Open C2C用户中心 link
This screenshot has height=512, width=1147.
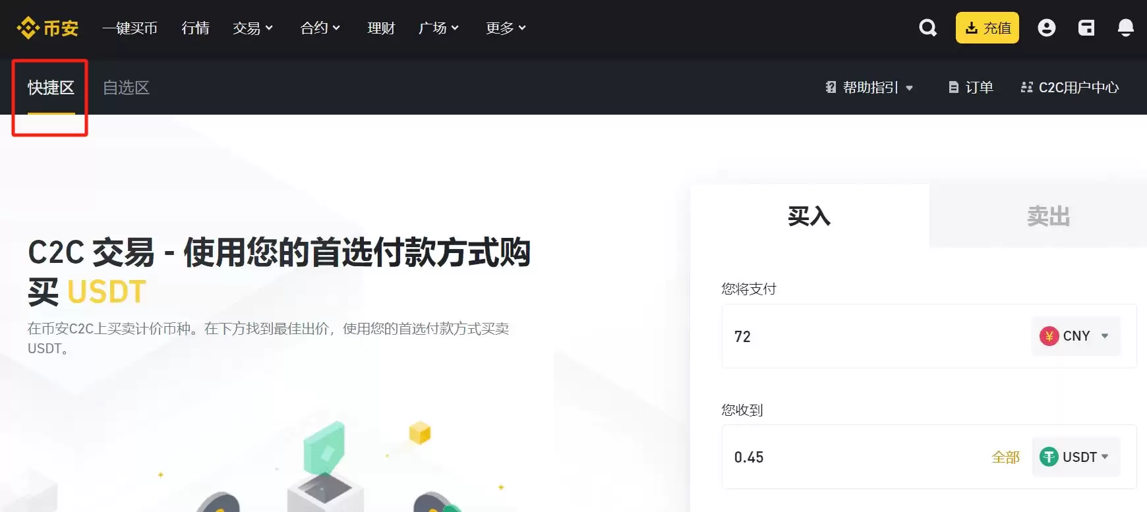(x=1069, y=88)
